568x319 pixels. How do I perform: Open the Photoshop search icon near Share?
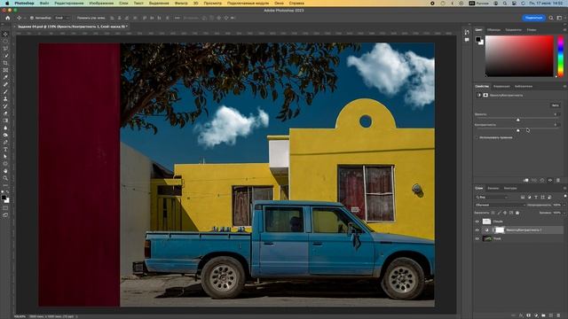tap(551, 18)
